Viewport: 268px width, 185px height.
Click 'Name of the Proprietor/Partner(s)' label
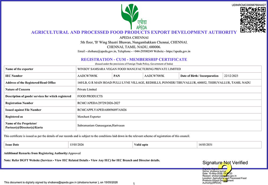(24, 125)
